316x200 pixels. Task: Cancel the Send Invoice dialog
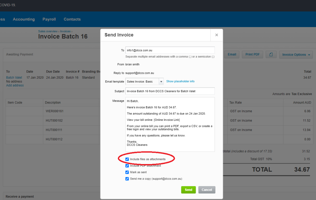coord(207,190)
